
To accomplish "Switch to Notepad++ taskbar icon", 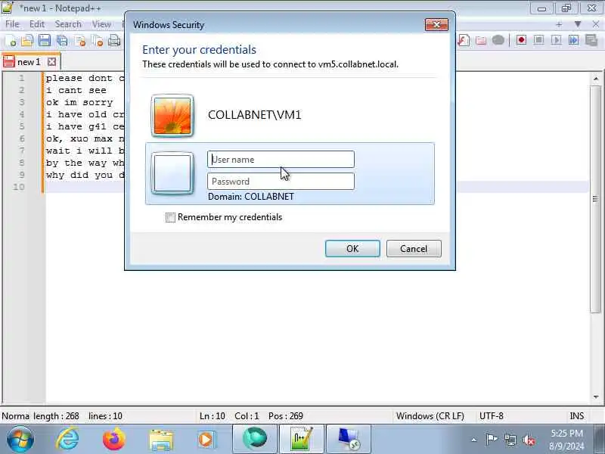I will pos(301,439).
